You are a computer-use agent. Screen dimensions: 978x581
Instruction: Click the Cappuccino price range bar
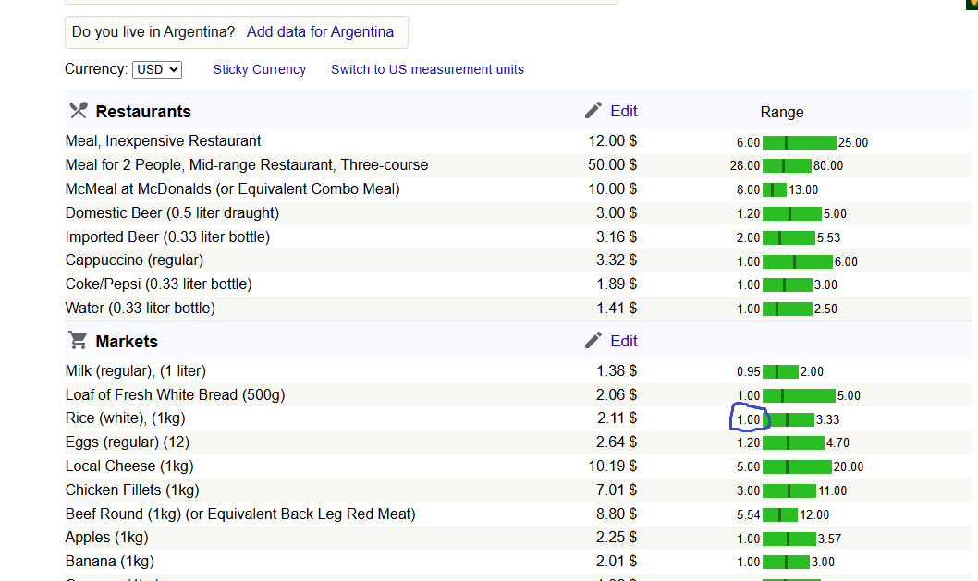click(x=797, y=261)
